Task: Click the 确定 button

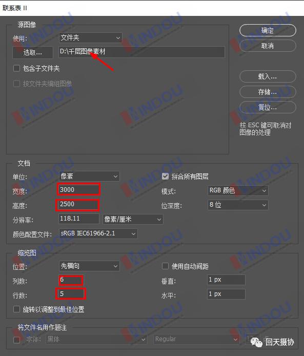Action: point(268,30)
